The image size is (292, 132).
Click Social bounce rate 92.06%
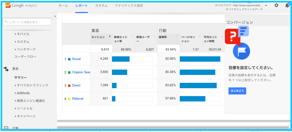tap(171, 59)
